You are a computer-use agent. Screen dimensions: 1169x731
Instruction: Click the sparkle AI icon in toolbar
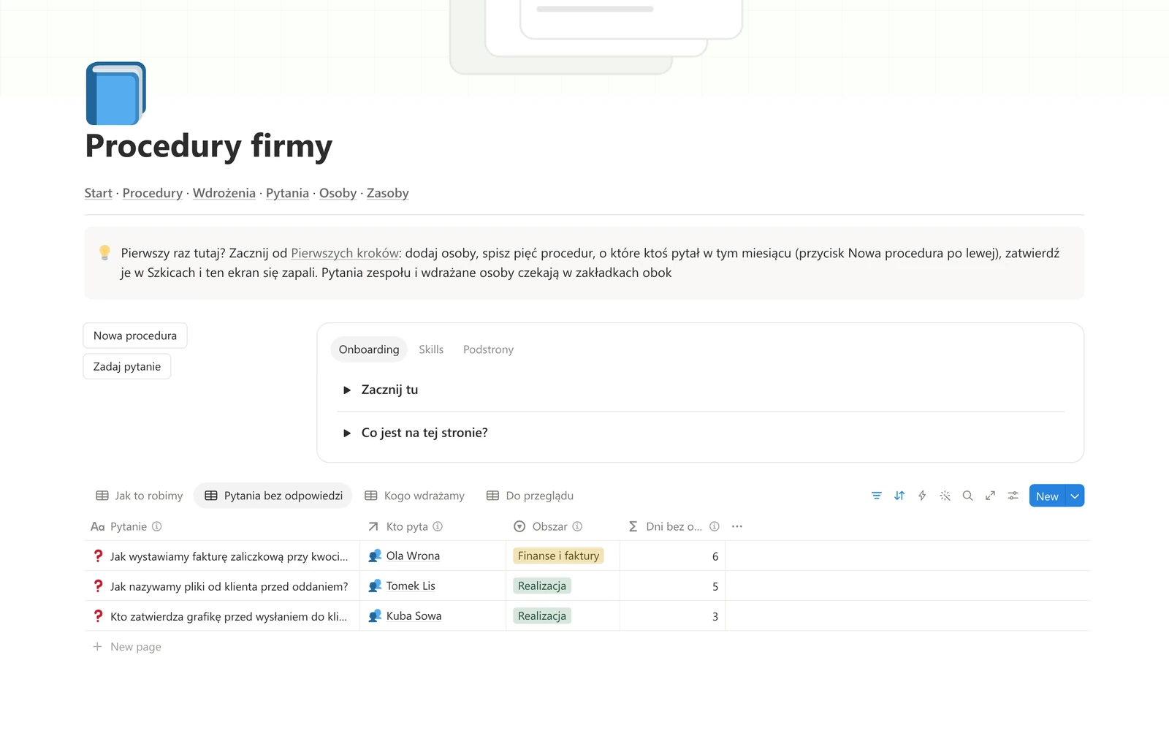tap(945, 496)
